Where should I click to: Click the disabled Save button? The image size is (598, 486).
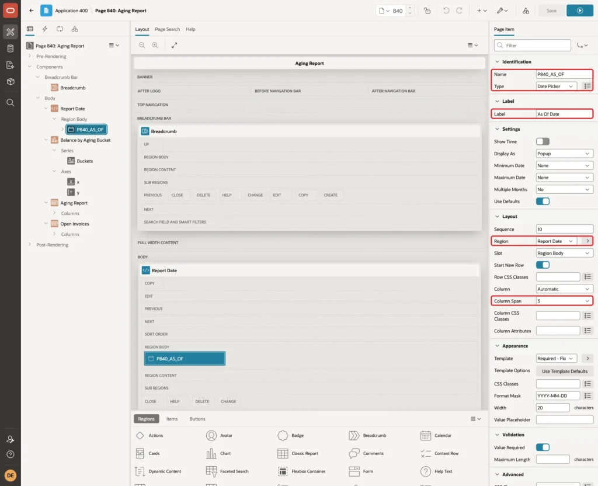click(551, 11)
